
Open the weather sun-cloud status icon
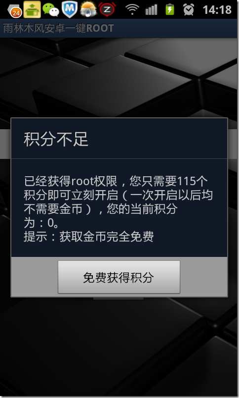point(88,9)
